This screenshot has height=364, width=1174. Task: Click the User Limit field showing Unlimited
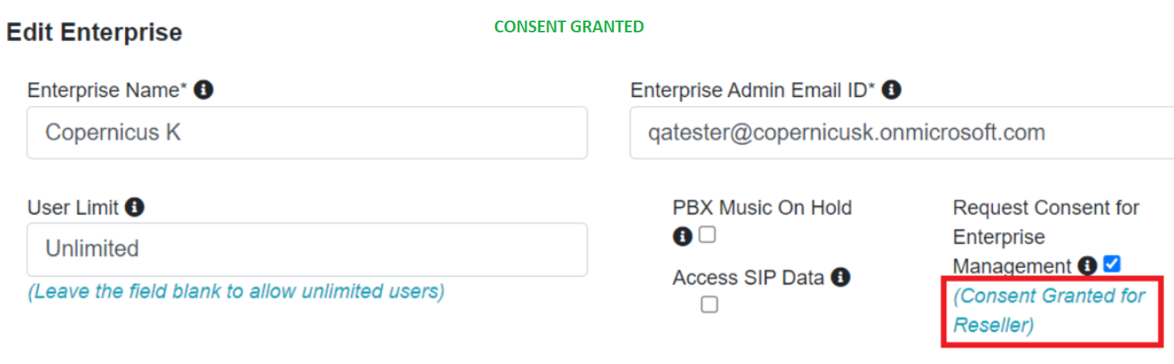pos(307,250)
